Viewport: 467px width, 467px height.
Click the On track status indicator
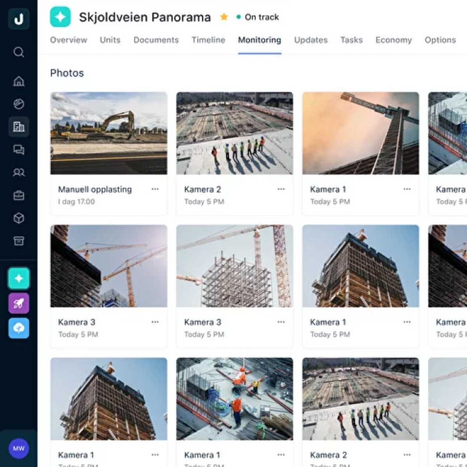[258, 17]
